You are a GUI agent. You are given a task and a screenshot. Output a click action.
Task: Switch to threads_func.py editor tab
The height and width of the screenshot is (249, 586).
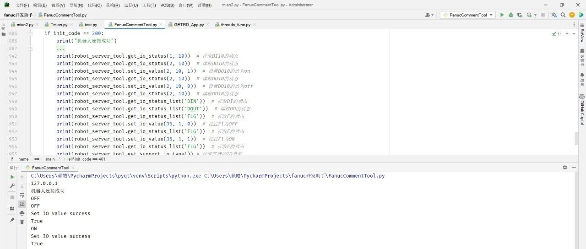(235, 25)
